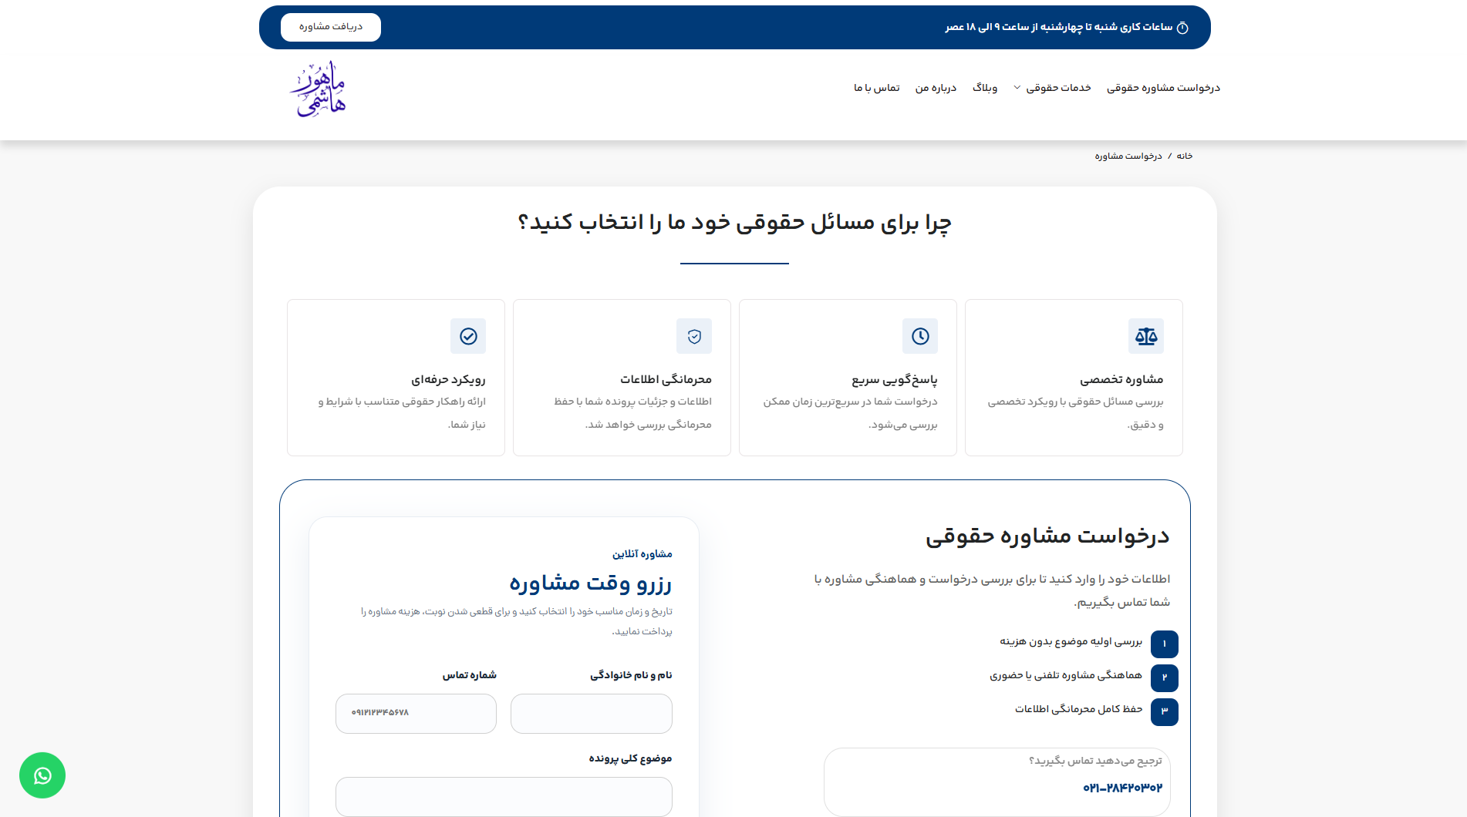Screen dimensions: 1467x817
Task: Go to the وبلاگ menu item
Action: [985, 88]
